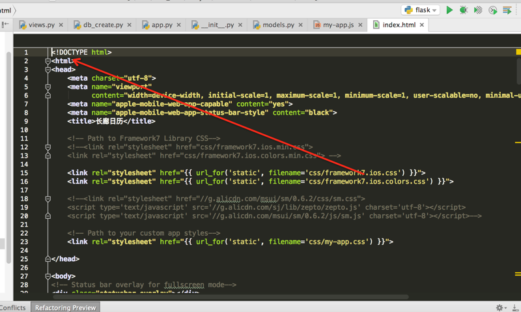Click the Python icon in the flask configuration box
521x312 pixels.
coord(408,10)
